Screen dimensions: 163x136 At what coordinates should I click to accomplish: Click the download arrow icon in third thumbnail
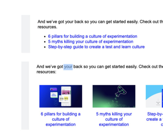158,102
